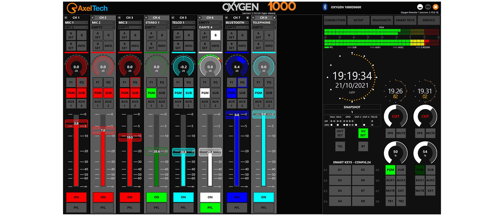504x216 pixels.
Task: Toggle the ON button for CH 4
Action: tap(156, 197)
